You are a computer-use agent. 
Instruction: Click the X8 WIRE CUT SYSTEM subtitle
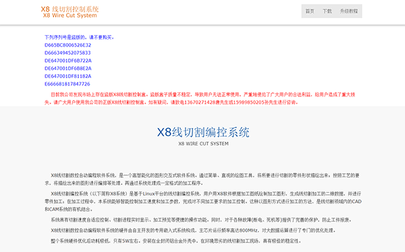click(203, 144)
